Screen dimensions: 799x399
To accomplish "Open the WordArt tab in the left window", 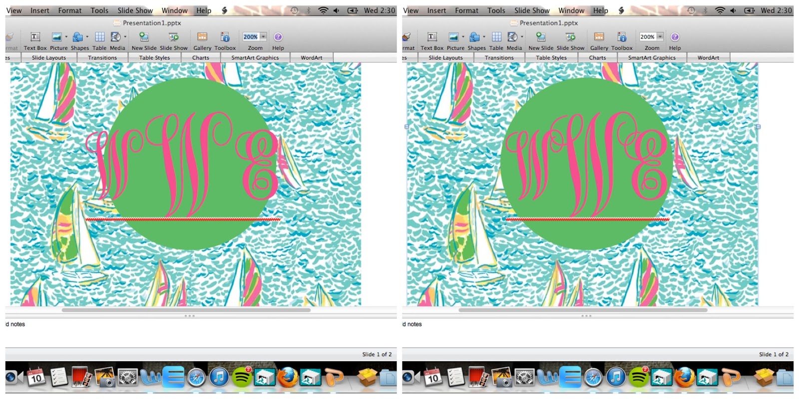I will click(x=312, y=58).
